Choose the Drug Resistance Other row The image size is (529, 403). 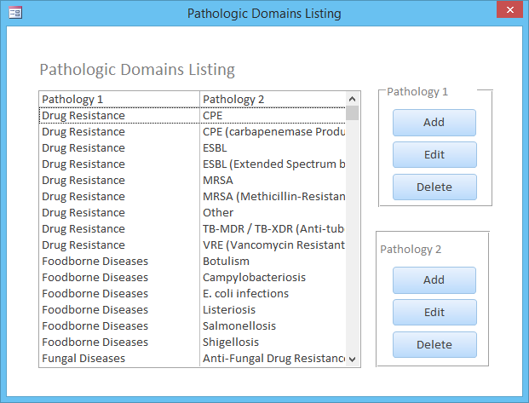193,213
